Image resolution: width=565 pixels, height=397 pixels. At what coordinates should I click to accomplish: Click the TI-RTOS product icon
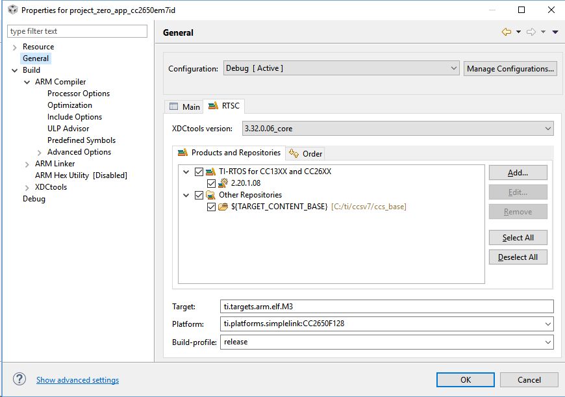point(210,172)
